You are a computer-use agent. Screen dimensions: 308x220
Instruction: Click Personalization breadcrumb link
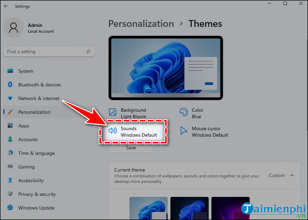[x=141, y=23]
